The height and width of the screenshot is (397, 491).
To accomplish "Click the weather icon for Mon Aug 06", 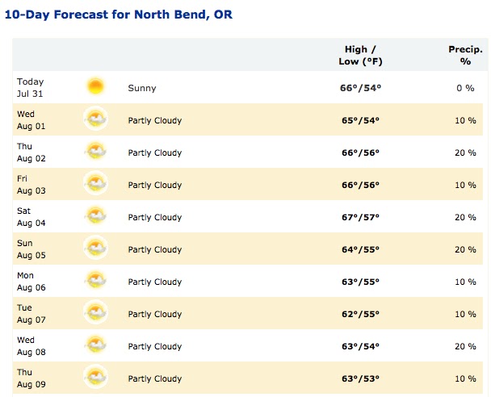I will tap(95, 280).
